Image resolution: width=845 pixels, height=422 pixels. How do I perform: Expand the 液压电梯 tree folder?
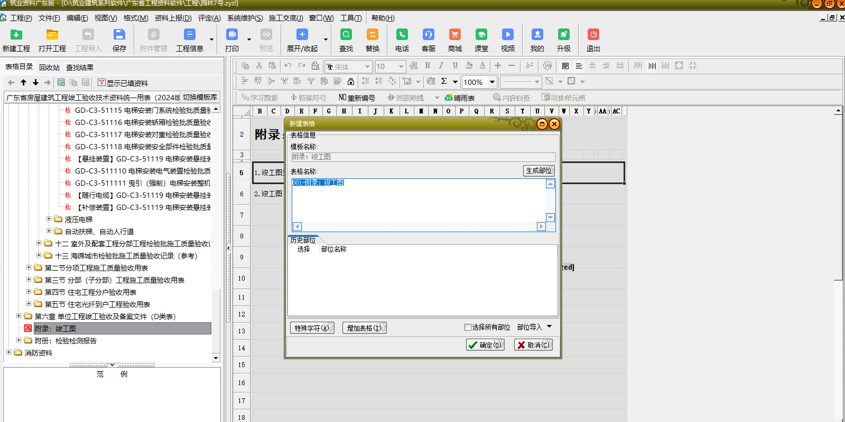tap(49, 219)
